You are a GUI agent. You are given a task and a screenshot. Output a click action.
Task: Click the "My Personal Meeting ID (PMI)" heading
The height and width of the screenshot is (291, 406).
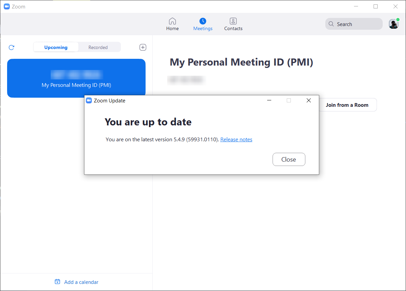[242, 62]
